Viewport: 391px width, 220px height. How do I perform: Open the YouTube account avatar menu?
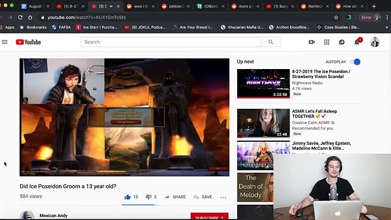pyautogui.click(x=375, y=42)
